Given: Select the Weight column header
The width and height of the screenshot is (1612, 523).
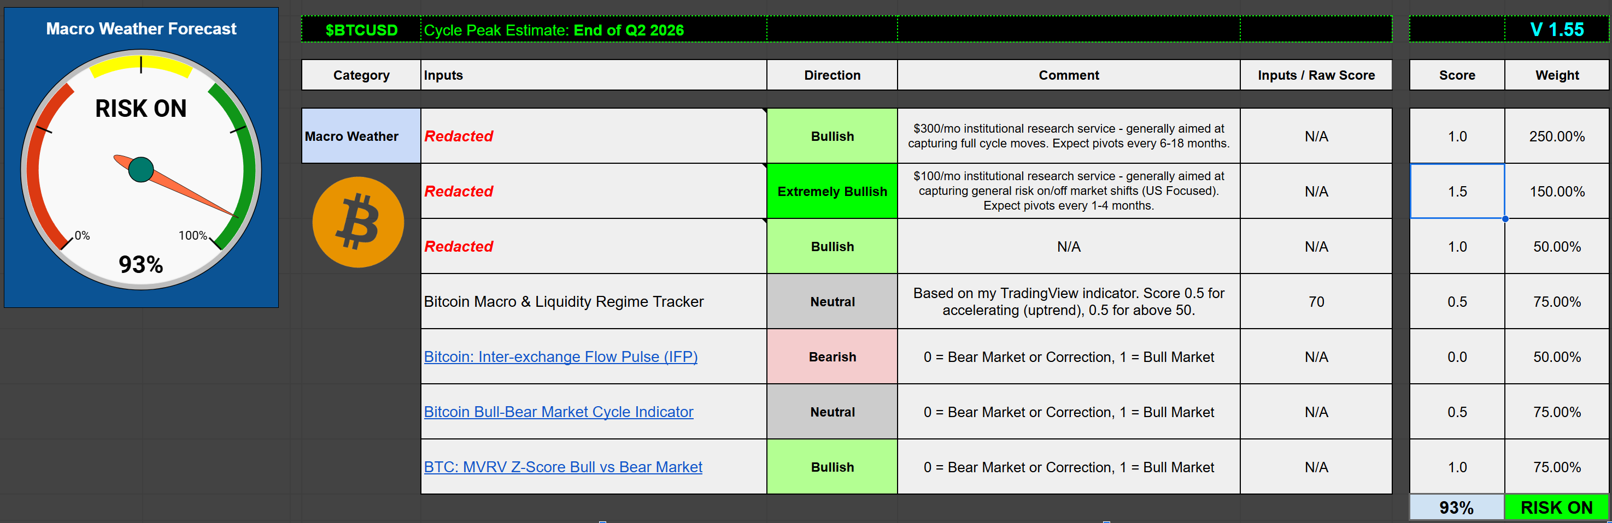Looking at the screenshot, I should (x=1556, y=75).
